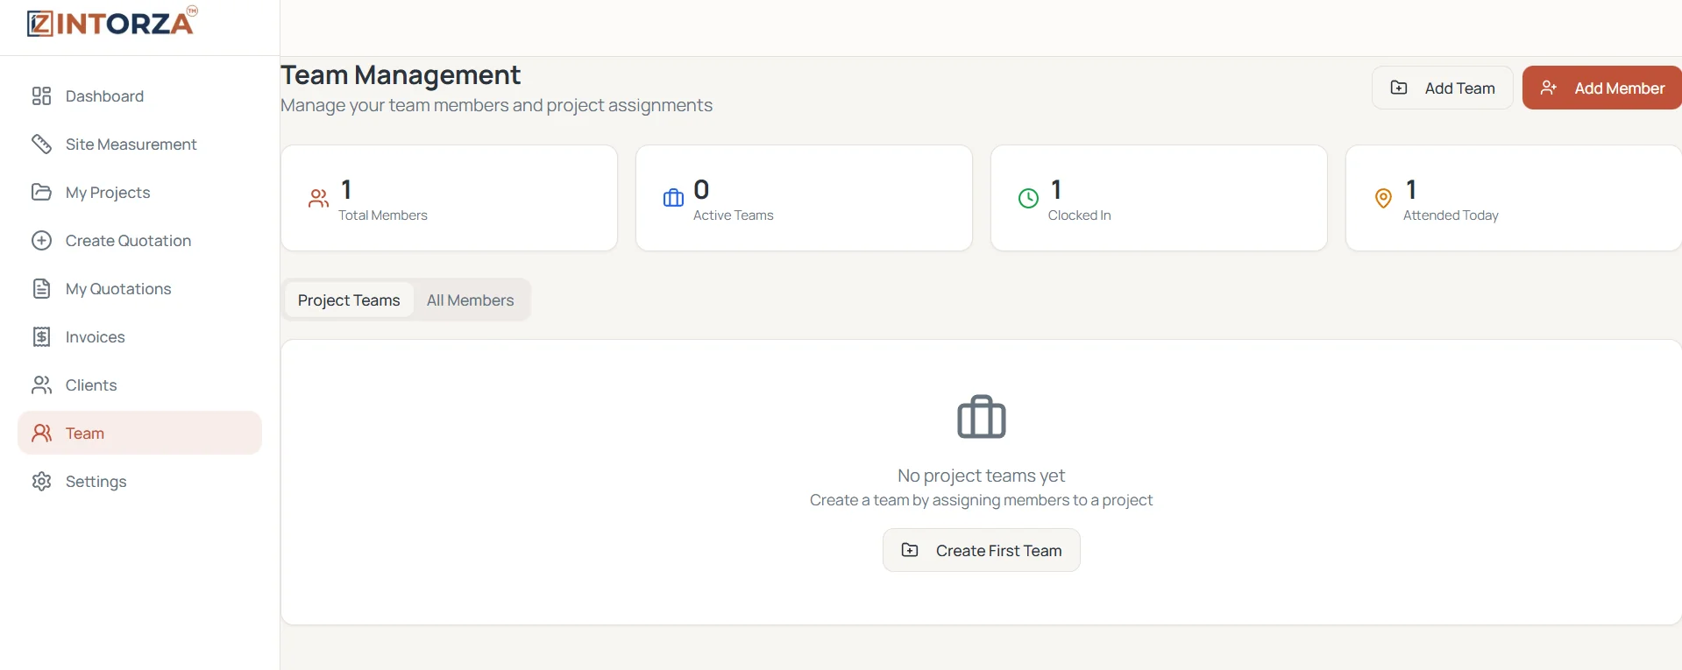Open My Projects from sidebar

(139, 193)
